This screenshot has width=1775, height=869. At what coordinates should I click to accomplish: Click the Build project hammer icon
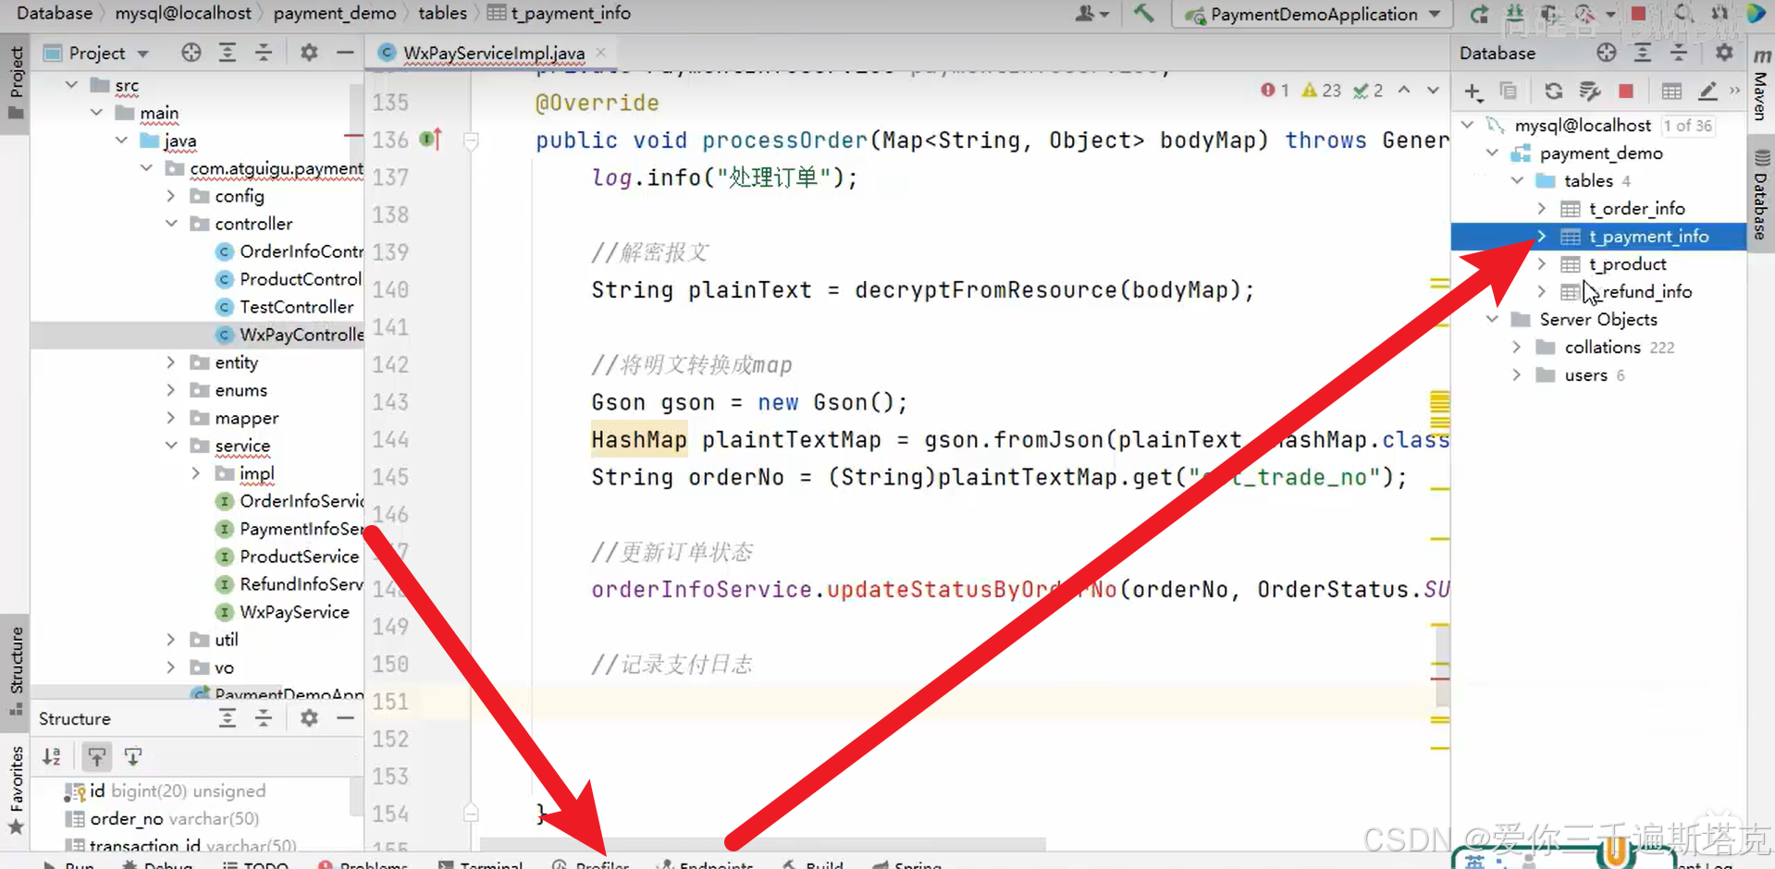pyautogui.click(x=1143, y=13)
